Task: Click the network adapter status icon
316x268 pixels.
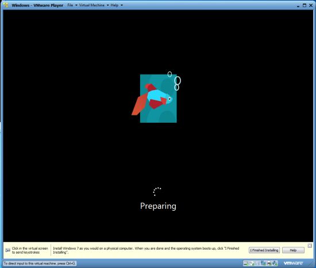Action: click(263, 263)
